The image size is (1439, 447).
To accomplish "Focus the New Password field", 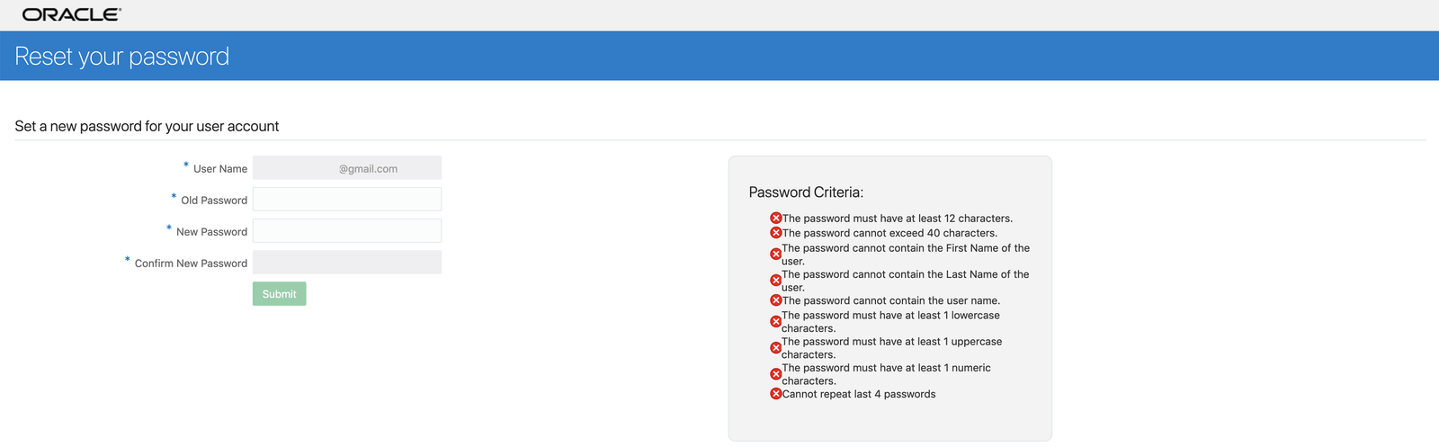I will click(346, 231).
